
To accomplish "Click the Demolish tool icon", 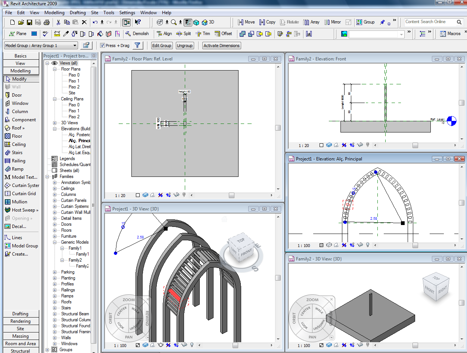I will (128, 34).
